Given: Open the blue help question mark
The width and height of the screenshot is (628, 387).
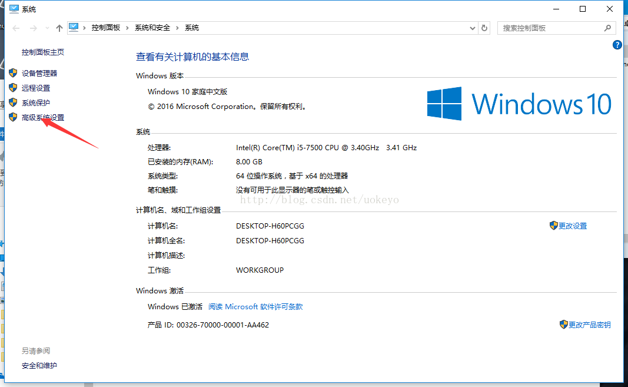Looking at the screenshot, I should pos(617,45).
